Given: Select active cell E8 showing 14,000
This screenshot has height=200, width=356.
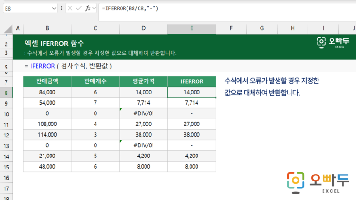Looking at the screenshot, I should [x=191, y=92].
